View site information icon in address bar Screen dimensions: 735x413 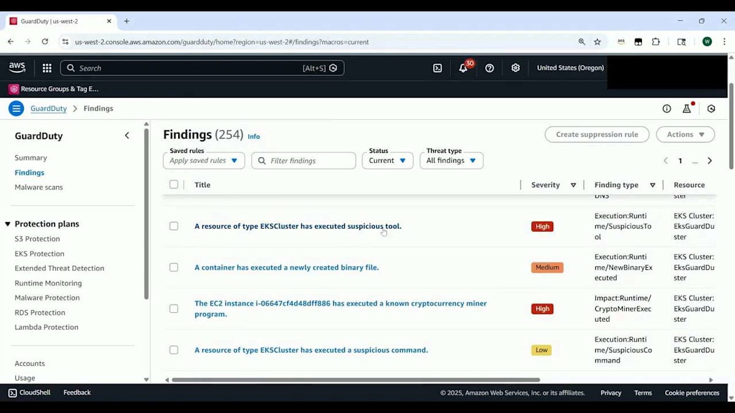coord(66,42)
